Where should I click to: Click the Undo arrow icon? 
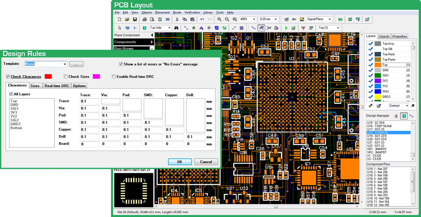point(202,19)
